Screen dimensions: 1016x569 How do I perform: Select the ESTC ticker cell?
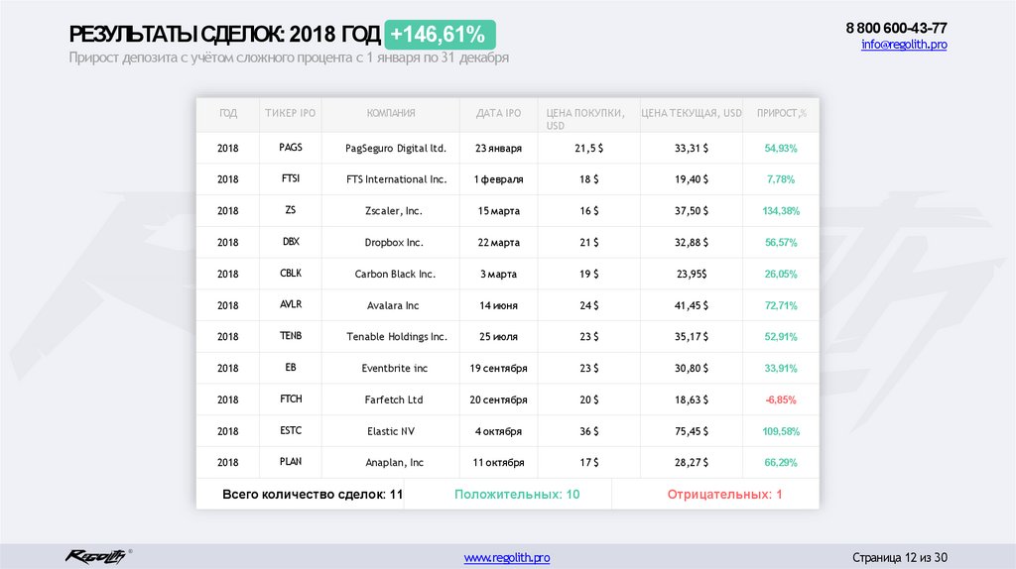tap(291, 430)
